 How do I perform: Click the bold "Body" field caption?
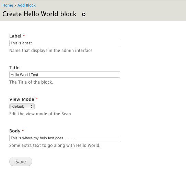pyautogui.click(x=15, y=131)
